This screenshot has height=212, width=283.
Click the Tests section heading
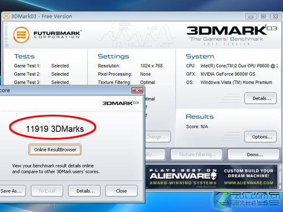point(24,57)
